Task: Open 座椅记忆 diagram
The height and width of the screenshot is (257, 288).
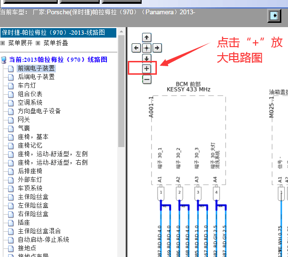Action: click(30, 145)
